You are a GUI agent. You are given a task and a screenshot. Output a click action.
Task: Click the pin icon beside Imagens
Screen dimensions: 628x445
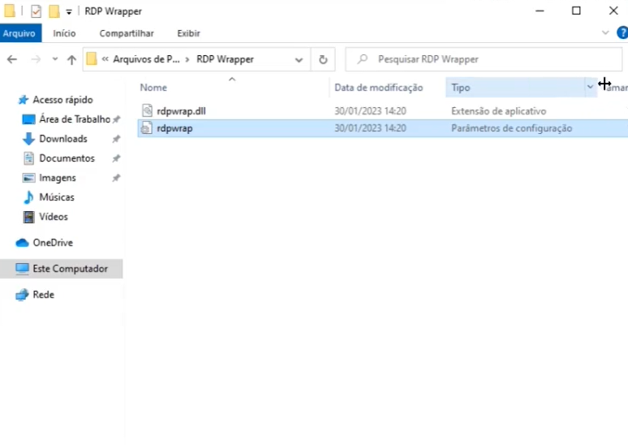pos(116,178)
